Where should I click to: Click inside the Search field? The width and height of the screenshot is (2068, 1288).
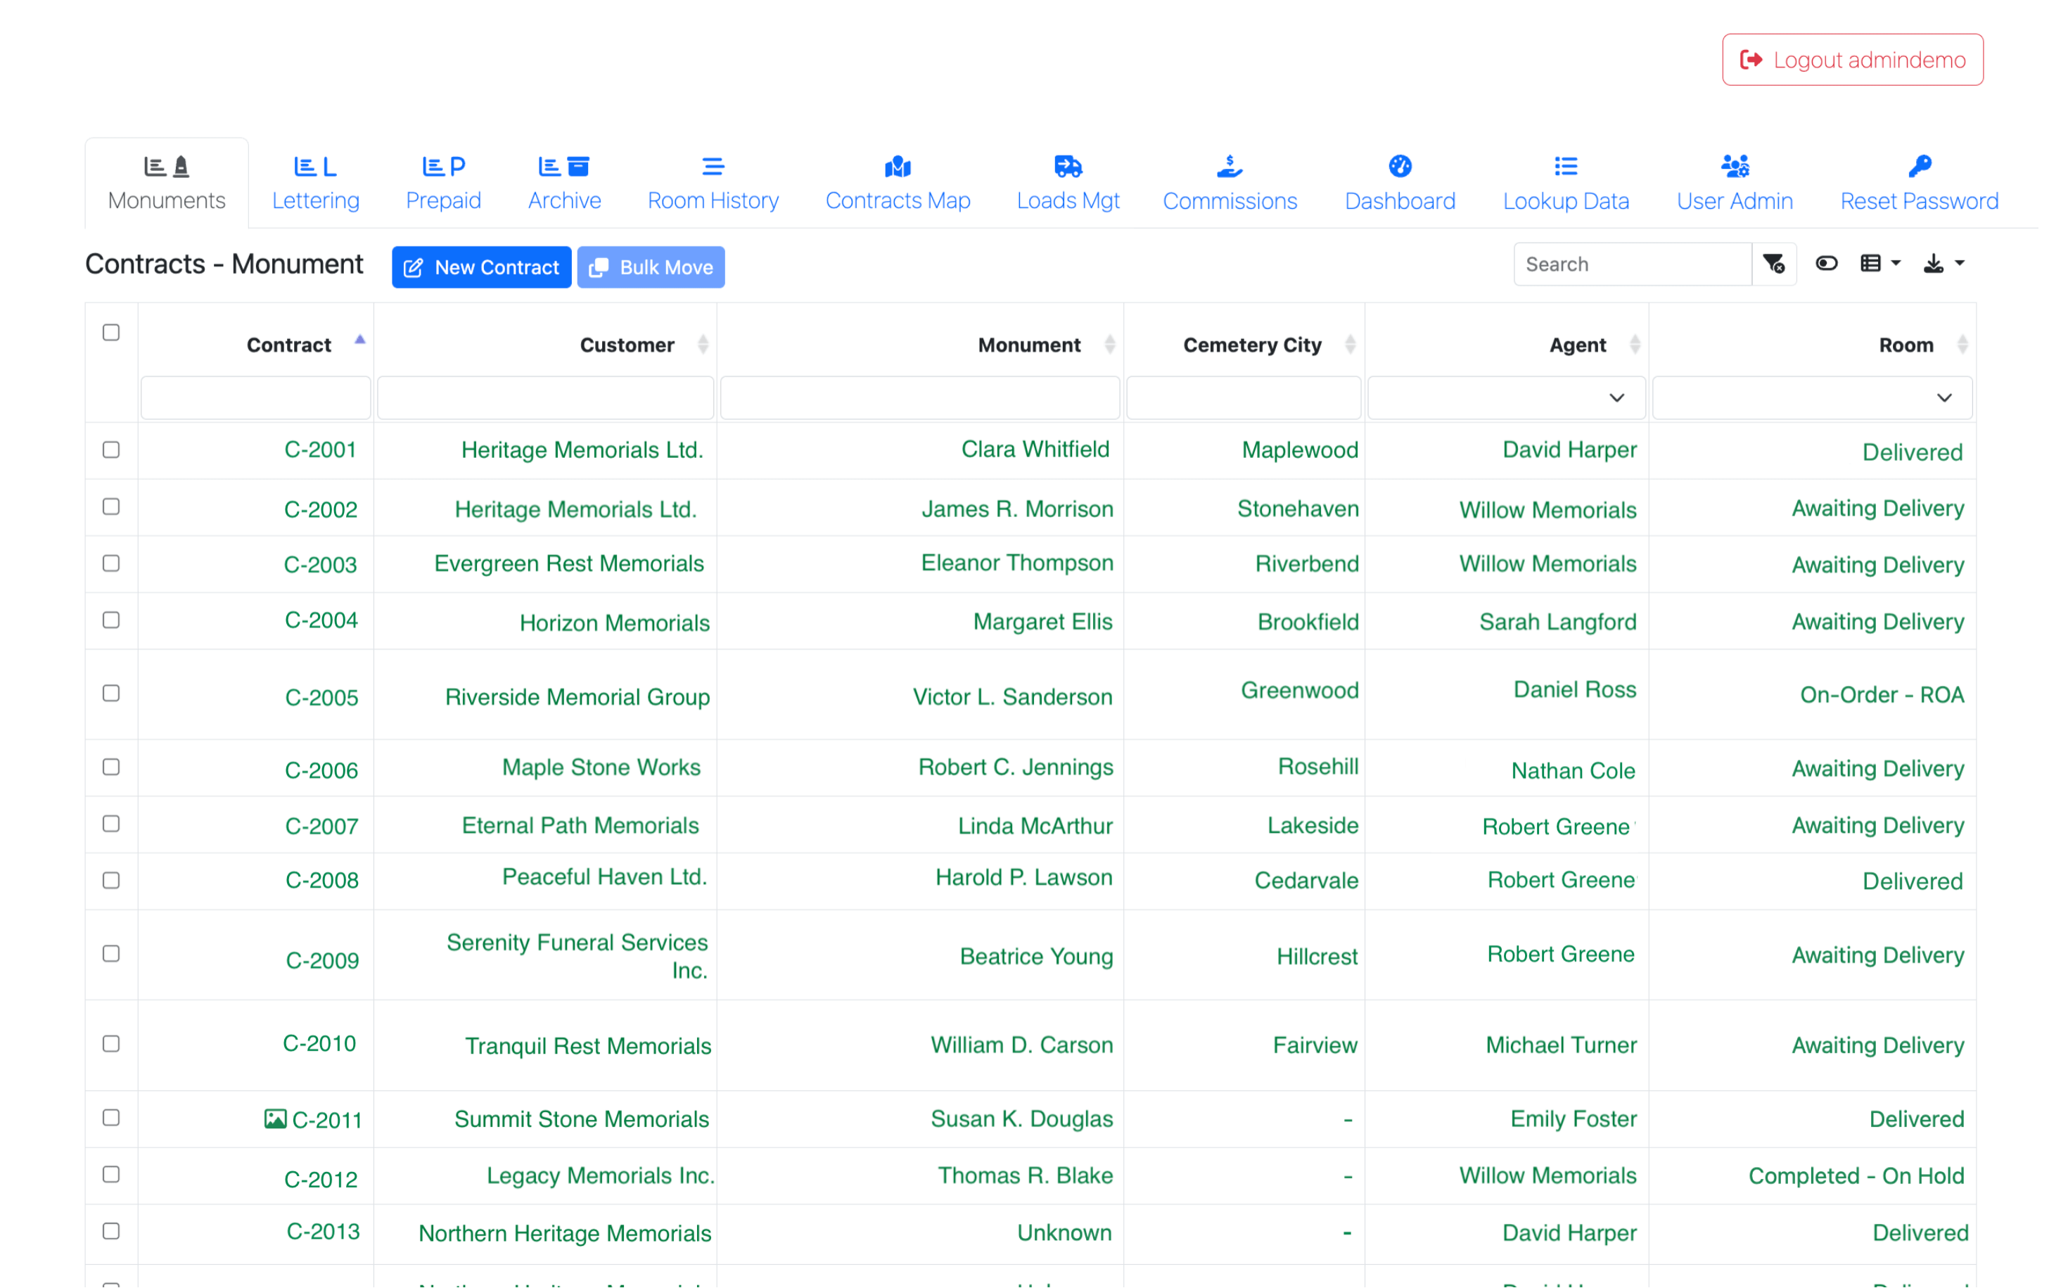(1631, 264)
